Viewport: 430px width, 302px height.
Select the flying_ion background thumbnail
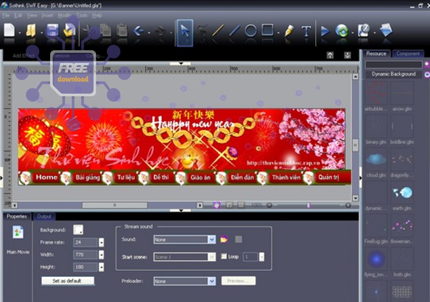click(x=376, y=259)
